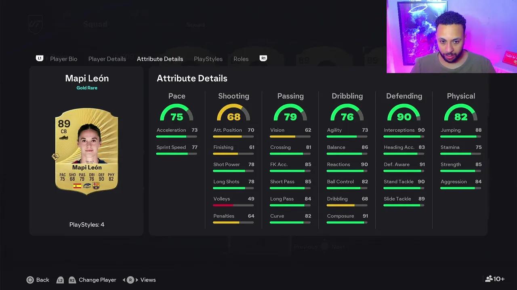The image size is (517, 290).
Task: Click the Stamina label
Action: pyautogui.click(x=450, y=147)
